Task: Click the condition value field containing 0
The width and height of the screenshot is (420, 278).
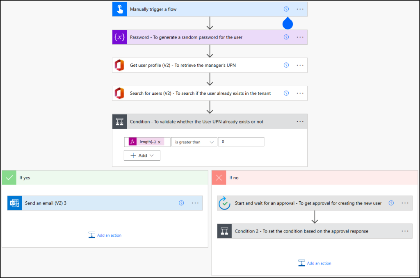Action: pos(241,142)
